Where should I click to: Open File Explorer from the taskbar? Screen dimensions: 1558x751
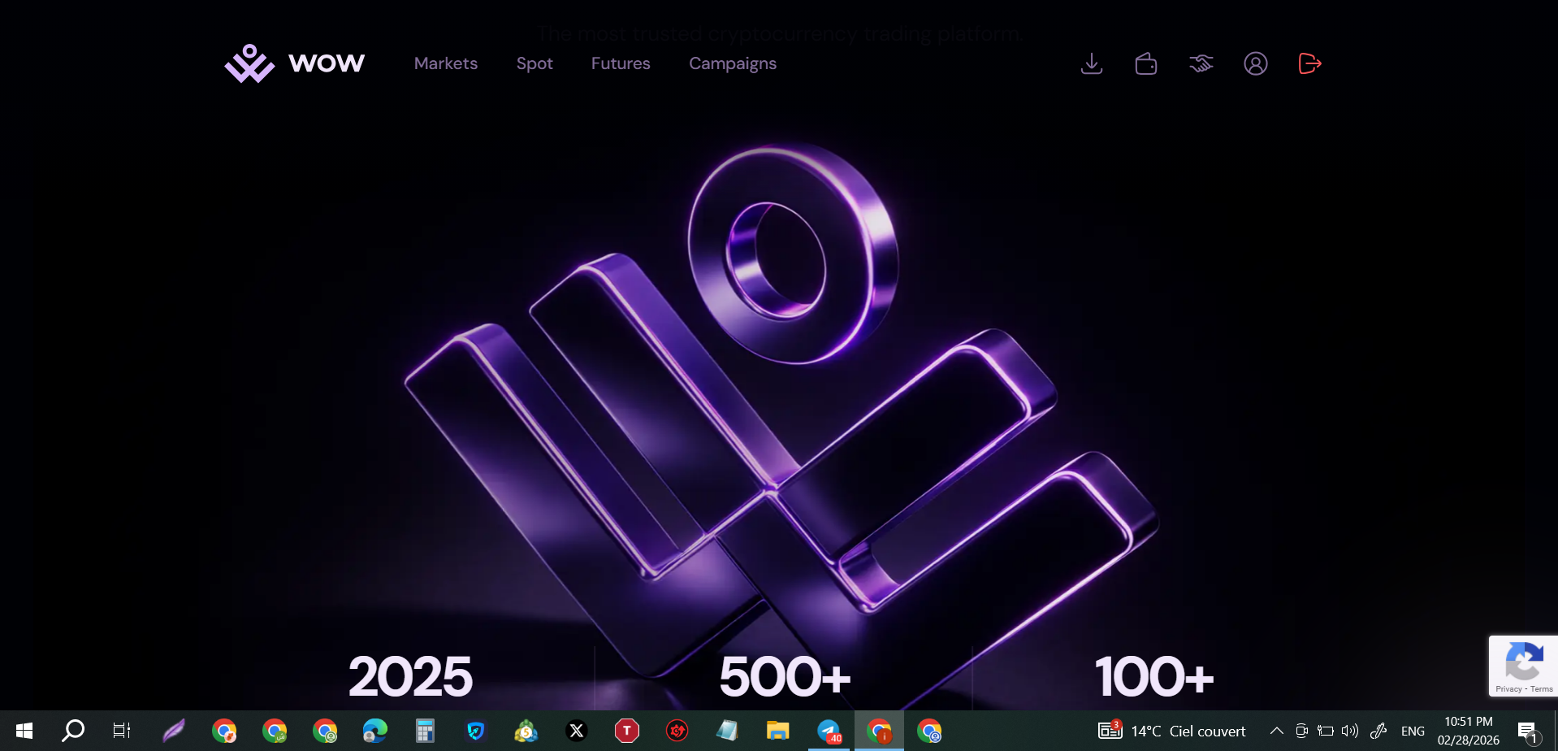coord(777,731)
